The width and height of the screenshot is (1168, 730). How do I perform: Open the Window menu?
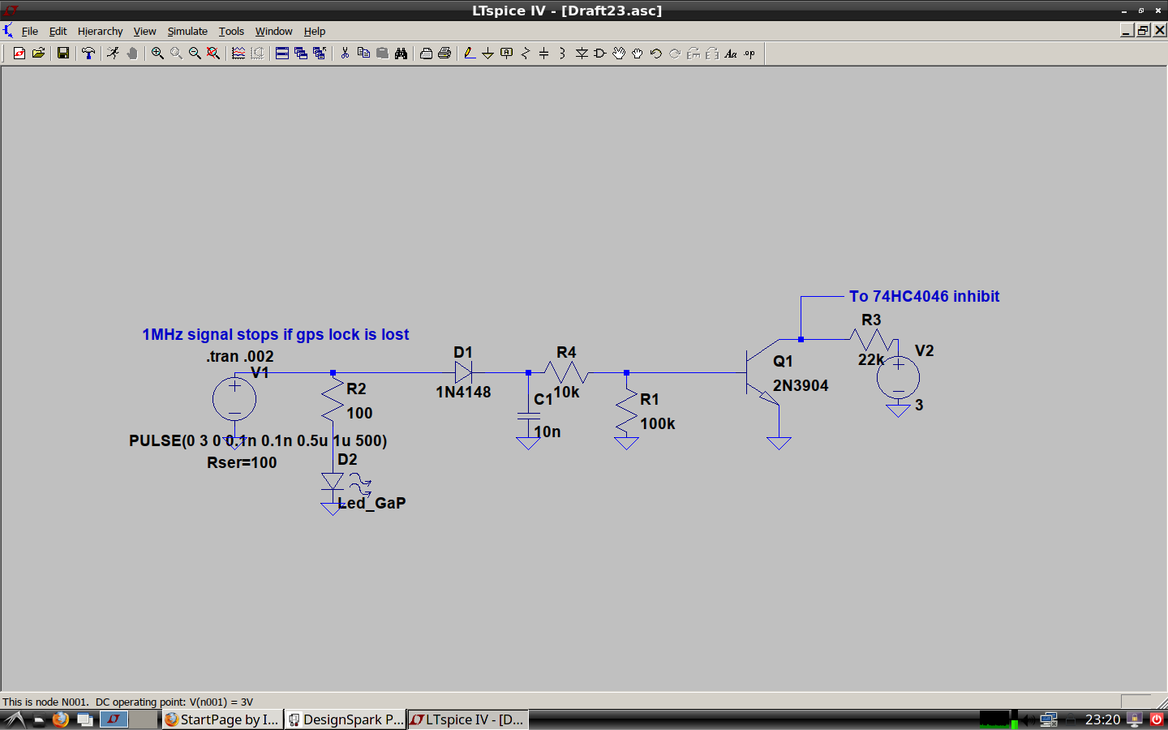(x=273, y=31)
